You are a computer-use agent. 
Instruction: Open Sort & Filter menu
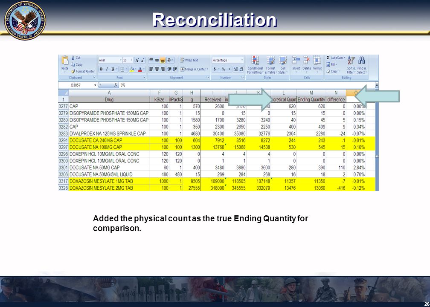click(351, 65)
